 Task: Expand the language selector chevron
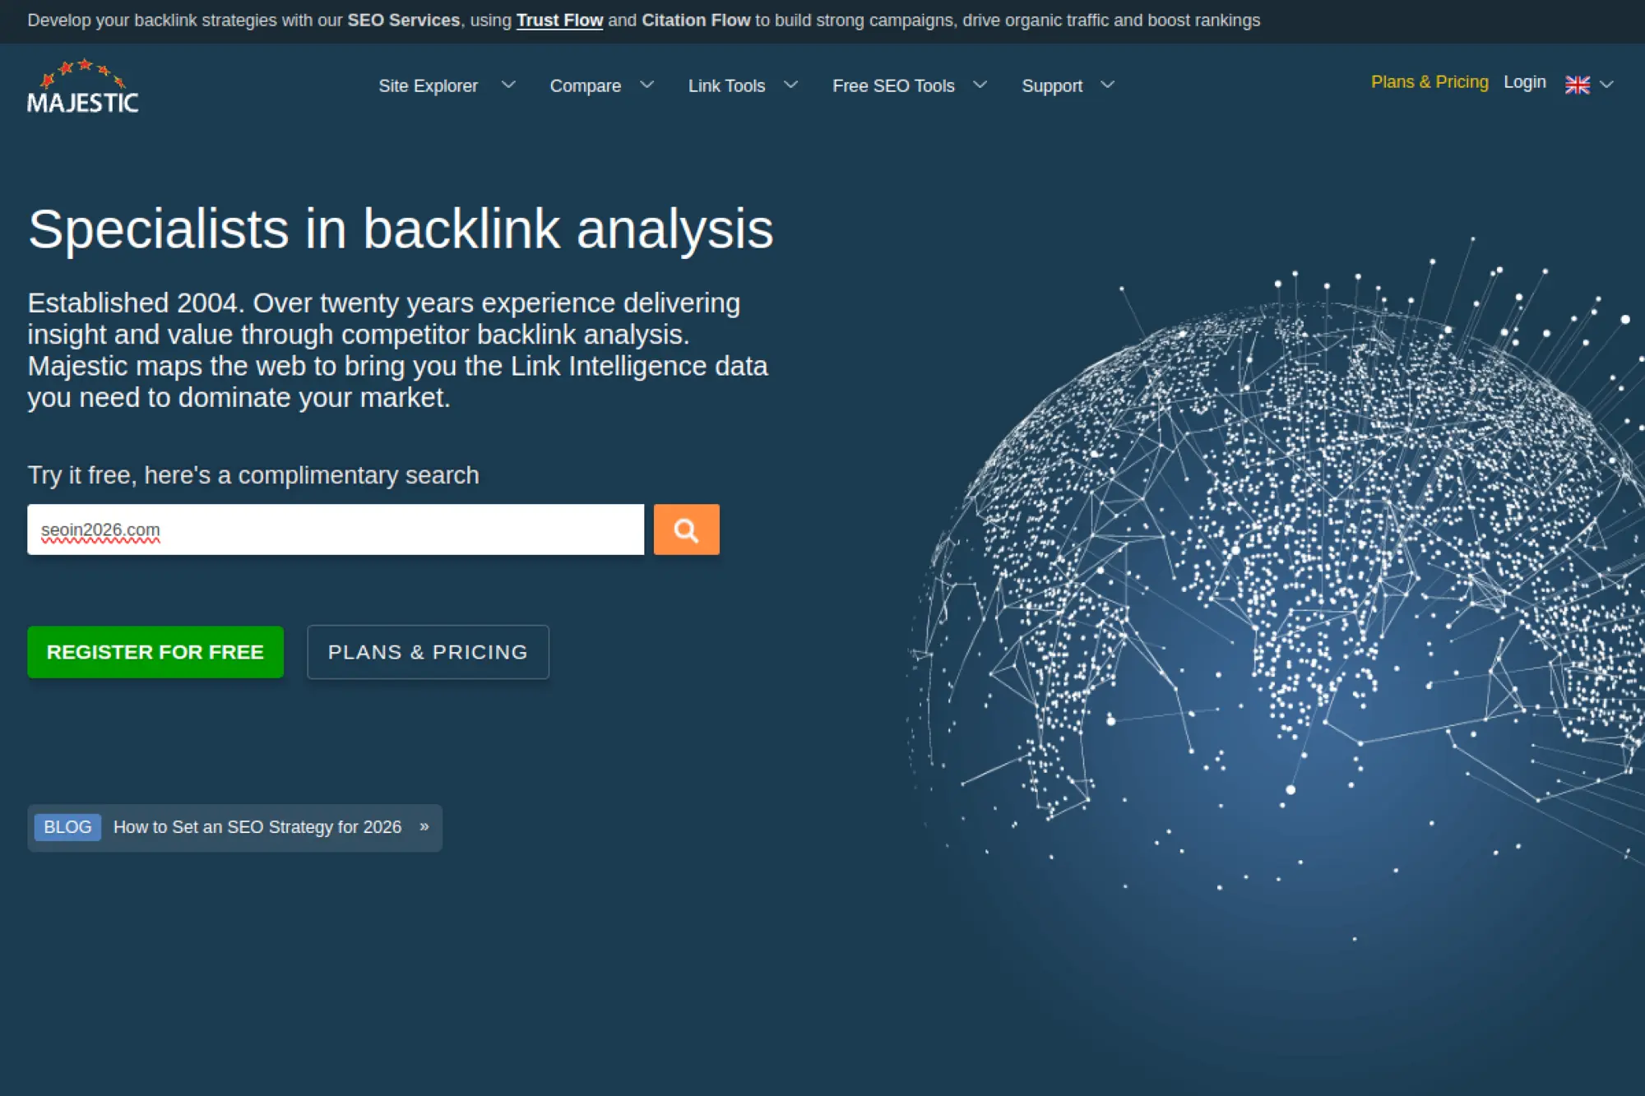[x=1606, y=85]
